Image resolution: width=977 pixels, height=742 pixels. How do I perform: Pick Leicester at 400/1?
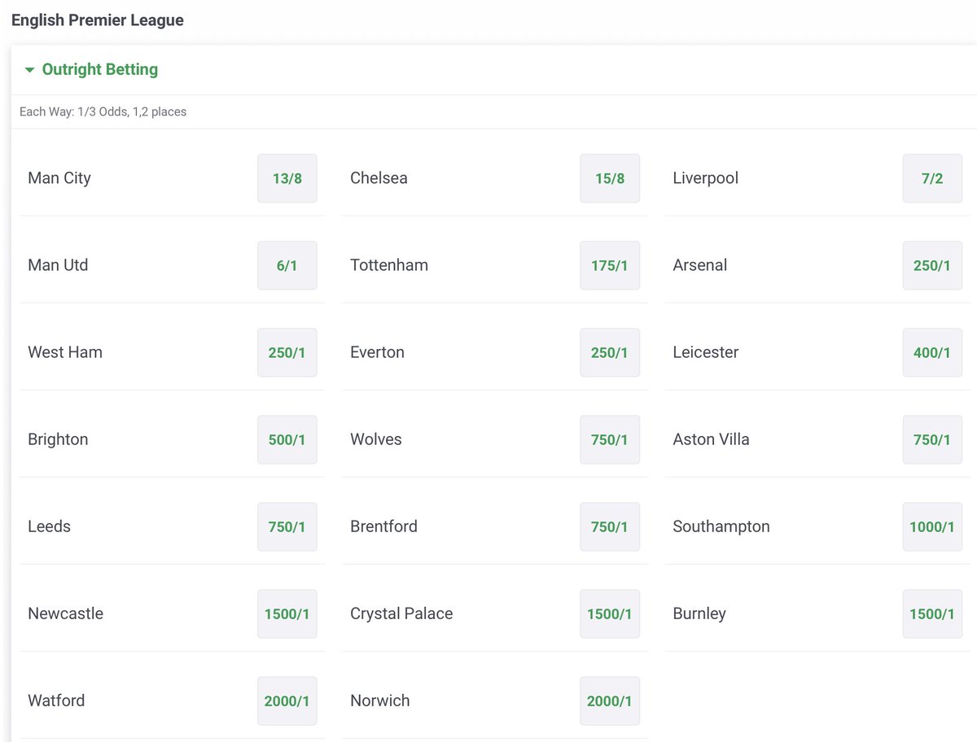point(931,352)
